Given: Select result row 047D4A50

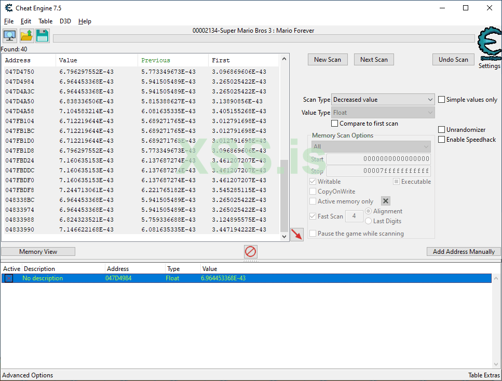Looking at the screenshot, I should pyautogui.click(x=141, y=101).
